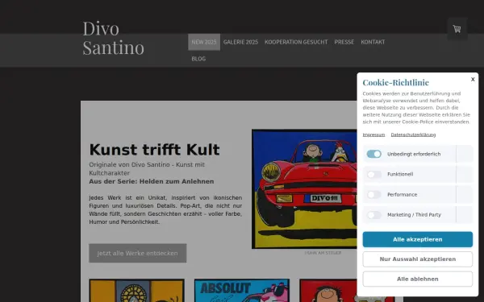The width and height of the screenshot is (484, 302).
Task: Toggle the Unbedingt erforderlich switch
Action: (373, 154)
